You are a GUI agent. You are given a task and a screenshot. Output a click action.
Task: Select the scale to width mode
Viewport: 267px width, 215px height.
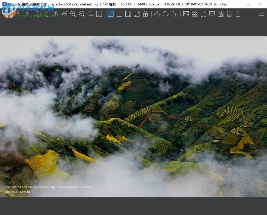coord(119,14)
